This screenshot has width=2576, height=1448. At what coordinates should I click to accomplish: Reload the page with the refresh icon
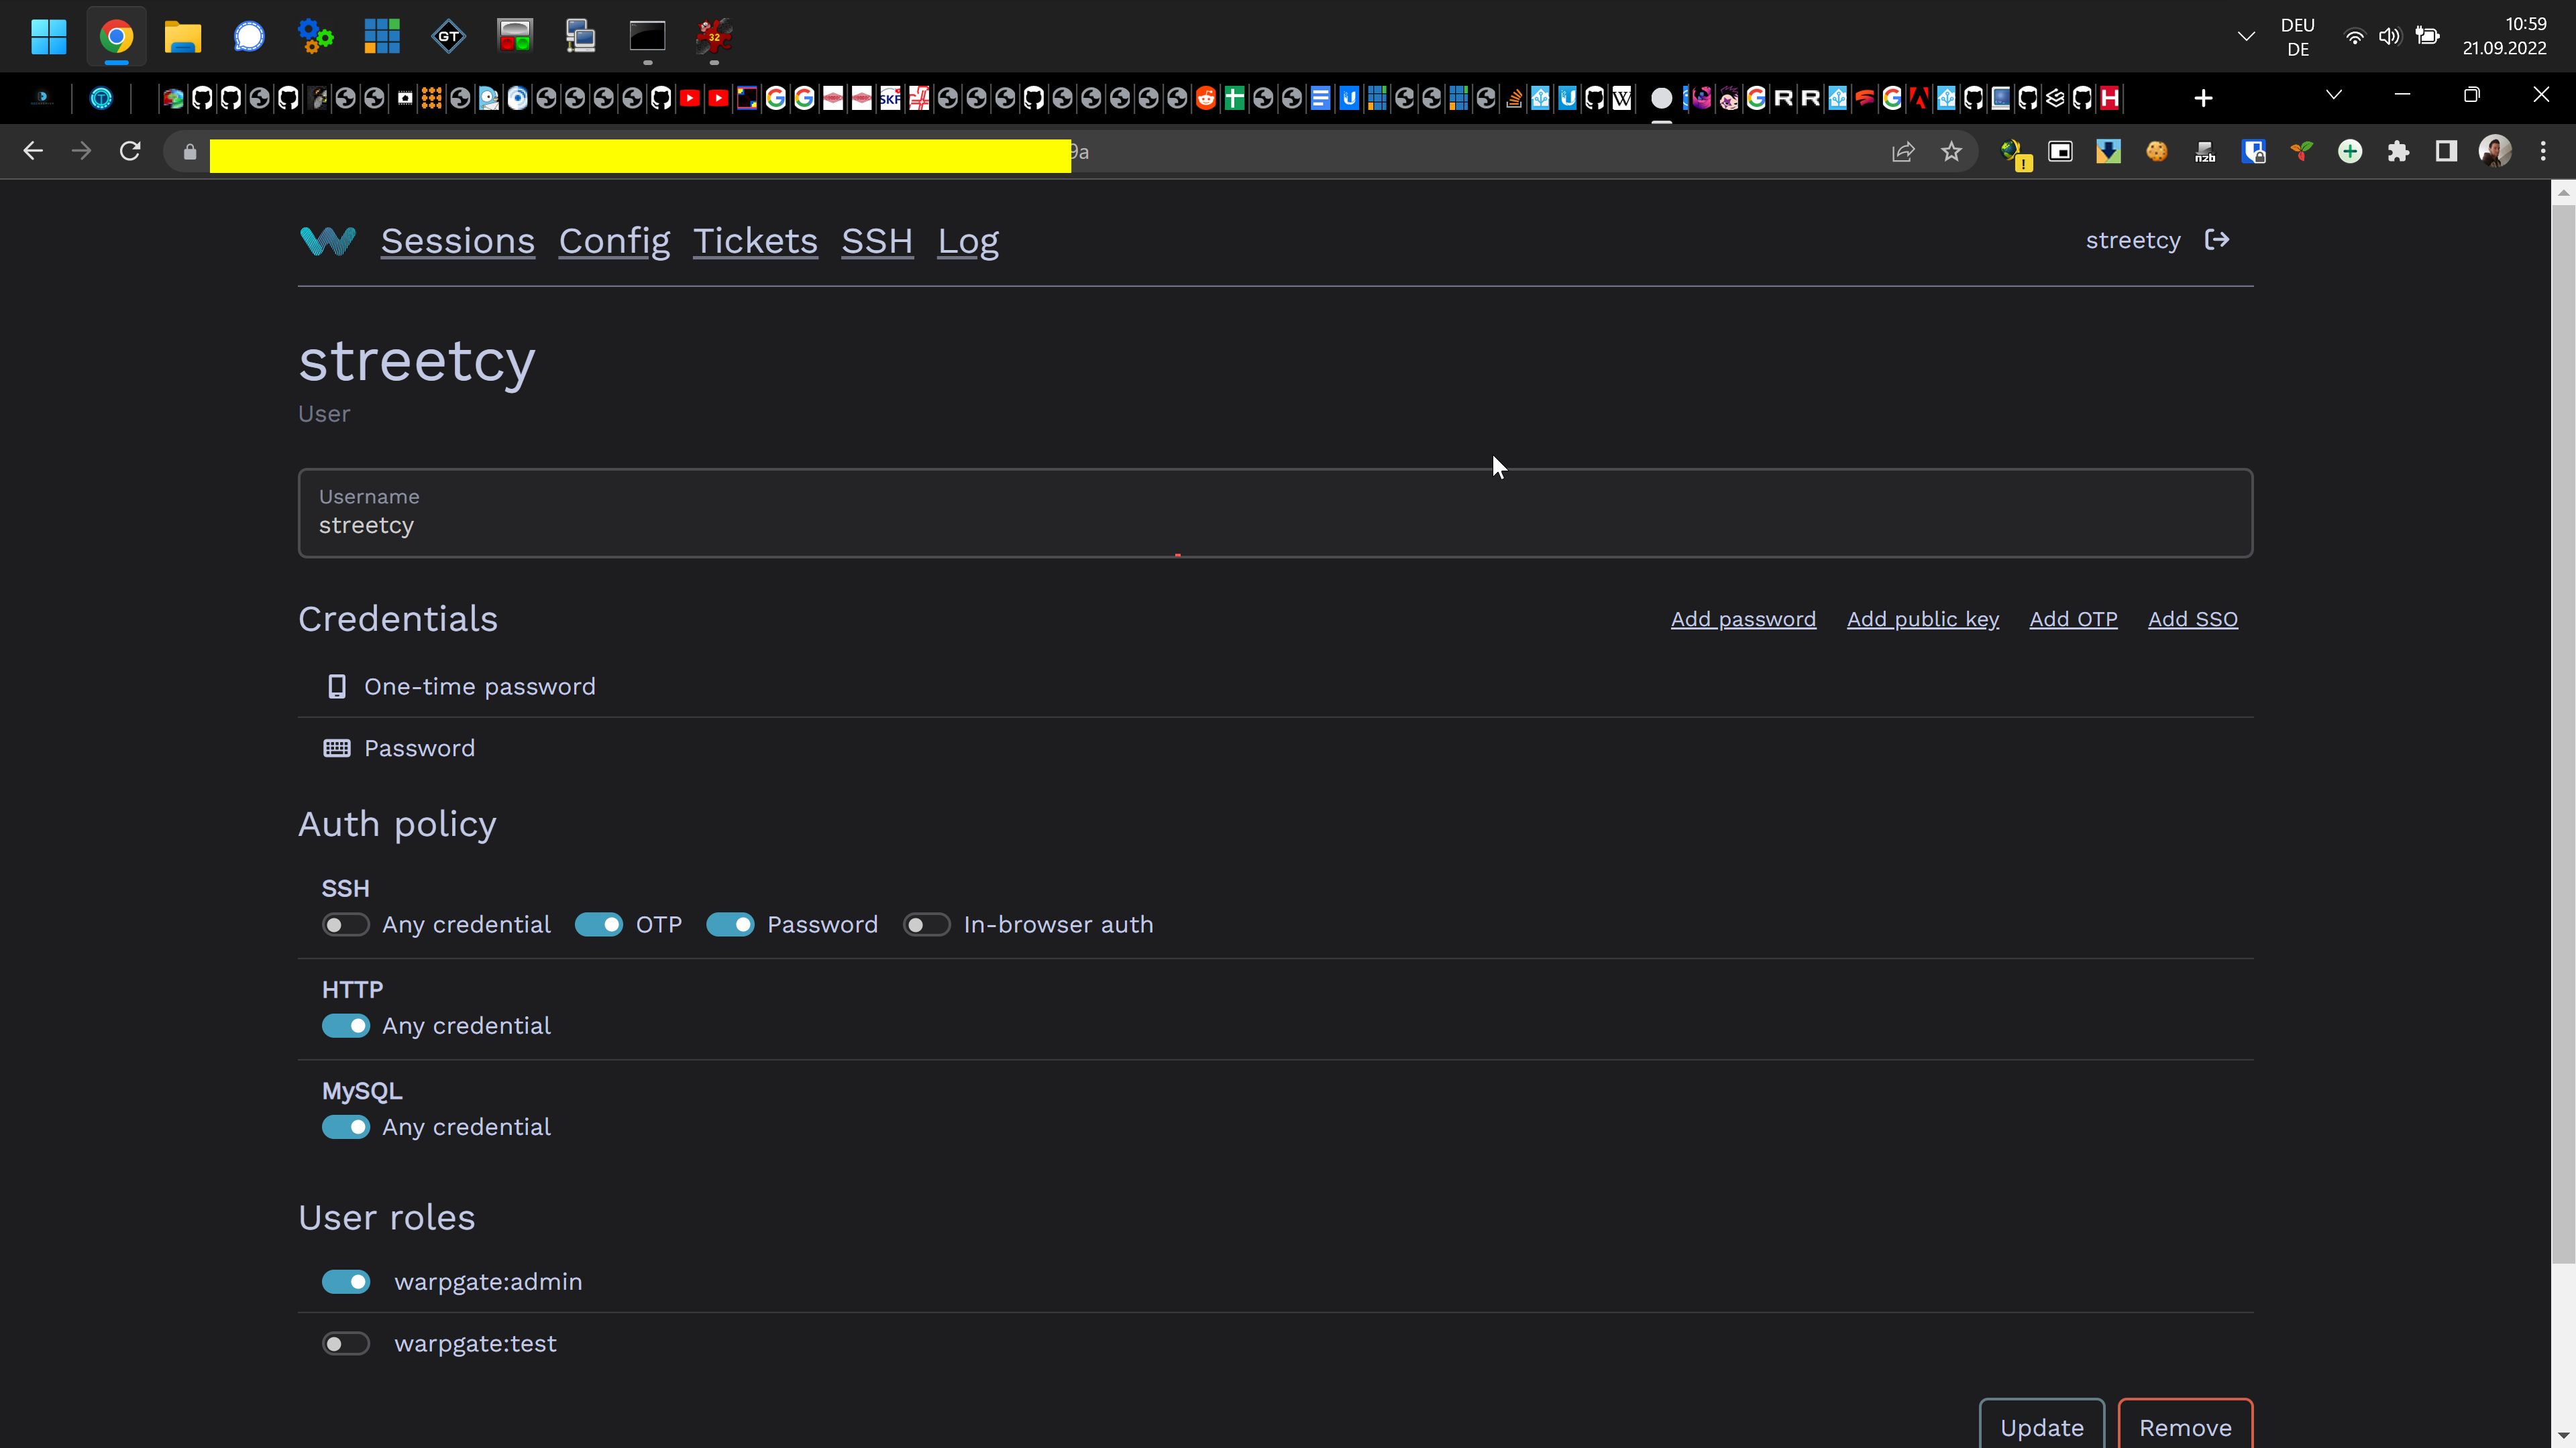coord(131,151)
